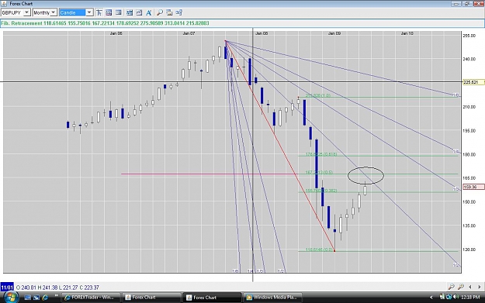
Task: Click the Fib. Retracement info line
Action: pos(242,23)
